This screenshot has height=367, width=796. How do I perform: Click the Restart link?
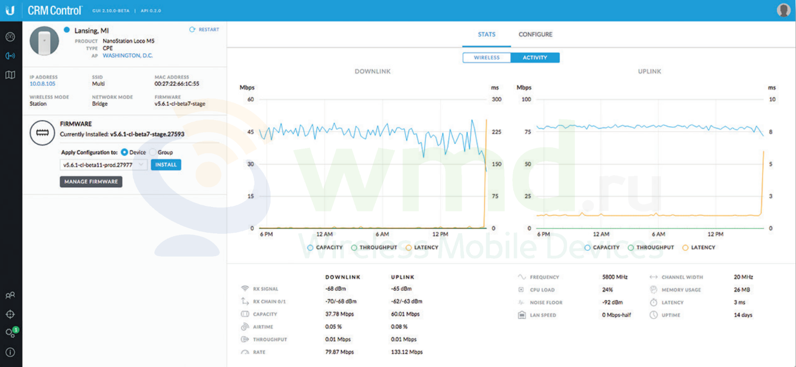(209, 30)
